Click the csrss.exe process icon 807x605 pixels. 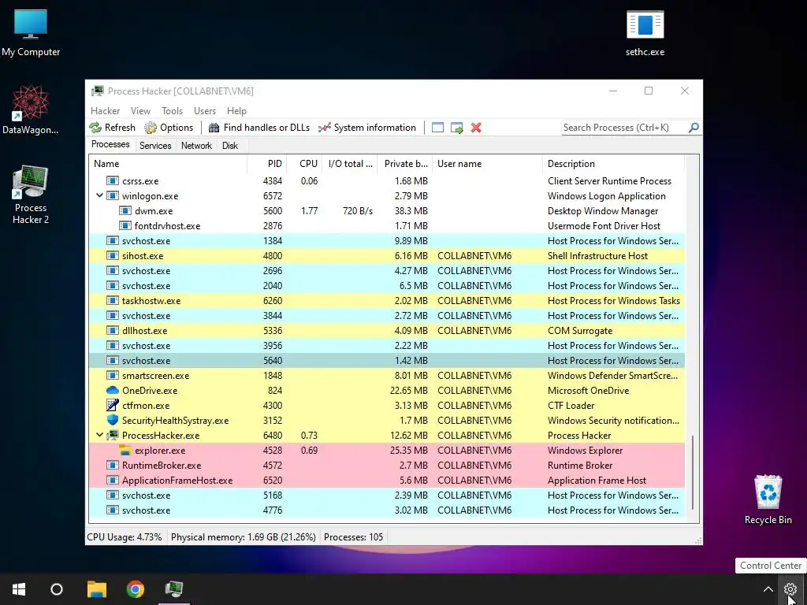pos(112,181)
